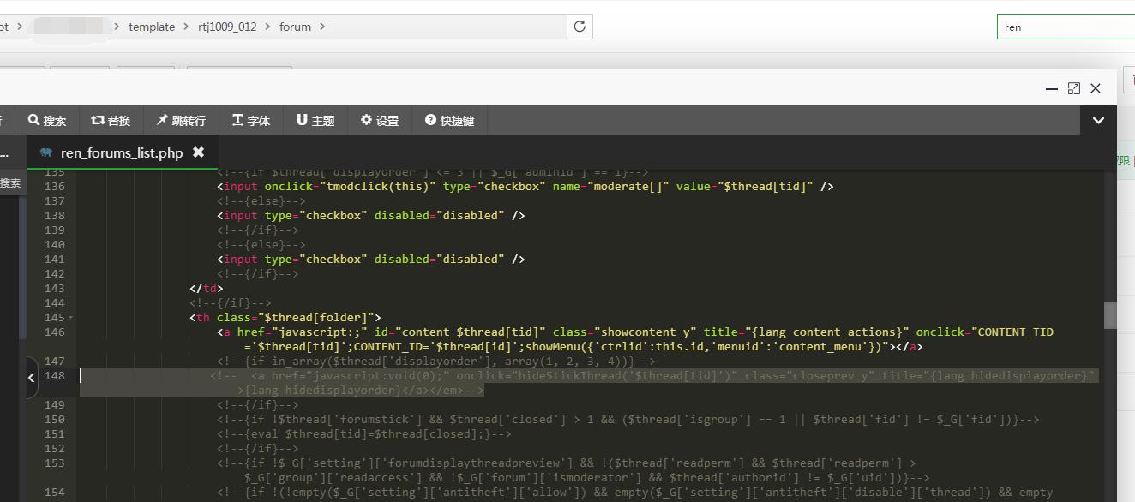Open the 字体 font settings
1135x502 pixels.
click(251, 121)
